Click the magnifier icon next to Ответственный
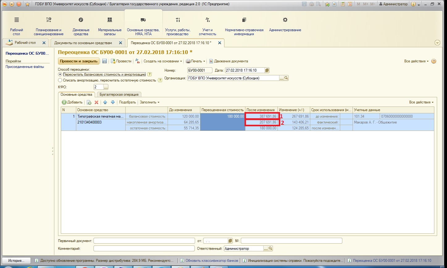Screen dimensions: 447x268 point(270,248)
